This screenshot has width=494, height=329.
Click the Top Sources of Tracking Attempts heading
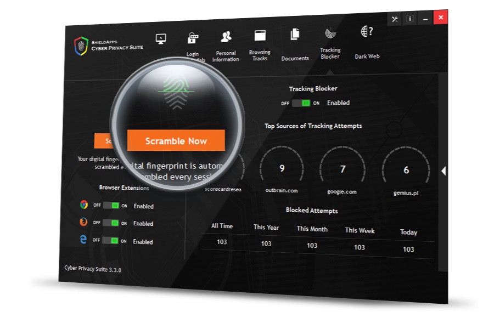[x=313, y=126]
